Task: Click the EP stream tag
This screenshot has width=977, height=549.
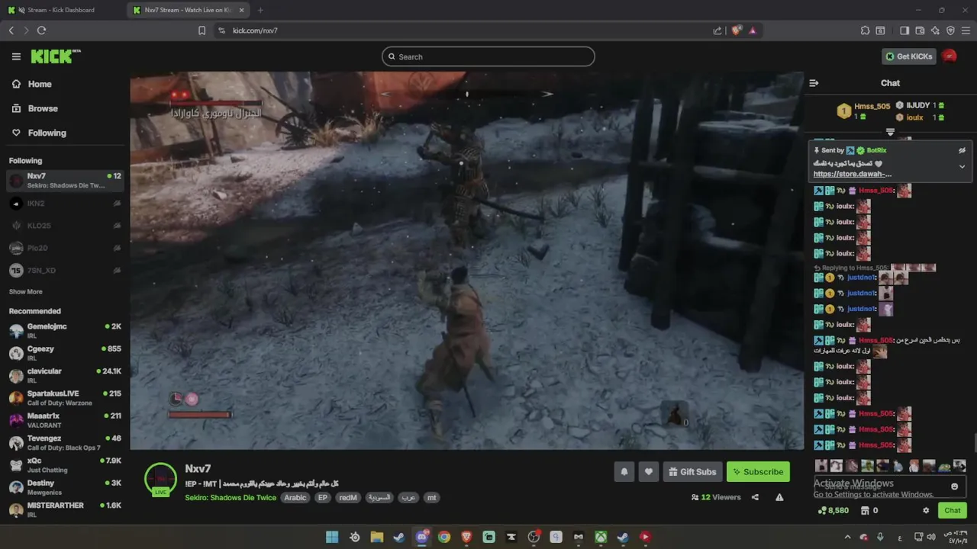Action: (x=323, y=498)
